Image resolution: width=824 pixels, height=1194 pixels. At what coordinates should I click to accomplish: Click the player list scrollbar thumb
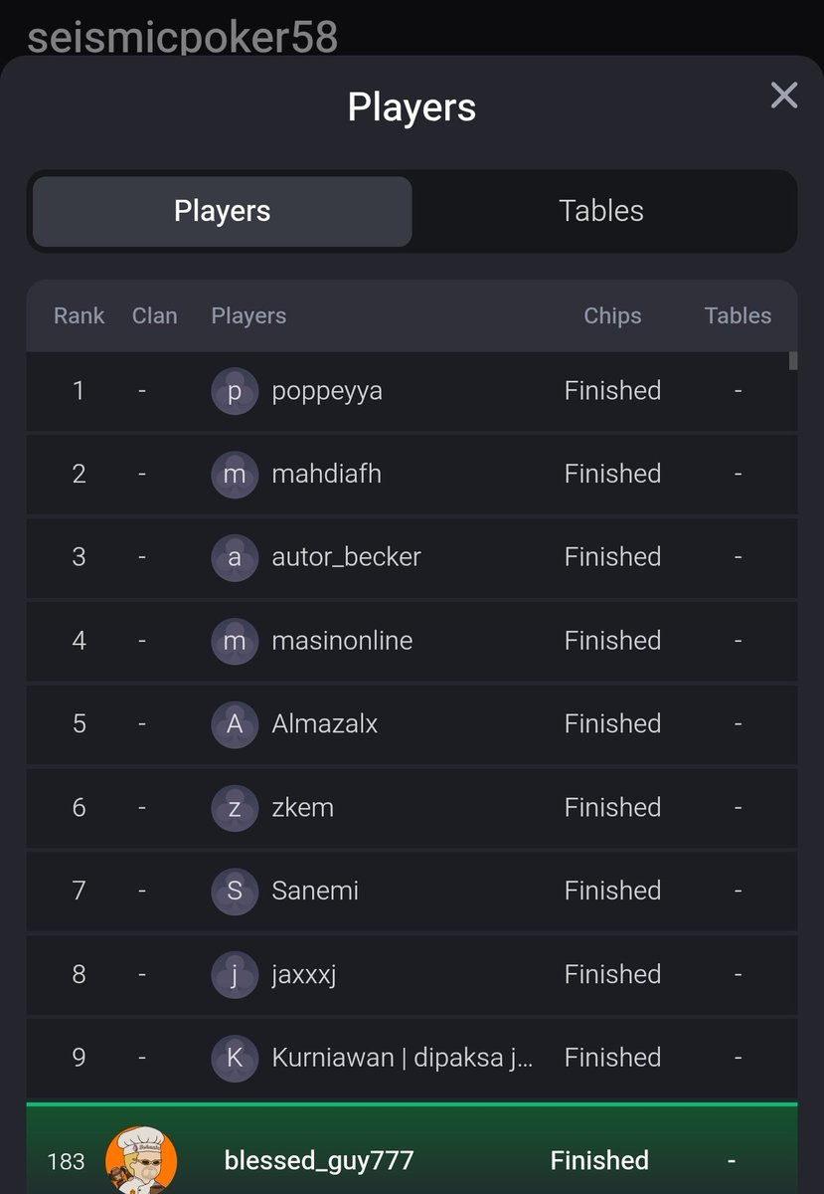793,360
